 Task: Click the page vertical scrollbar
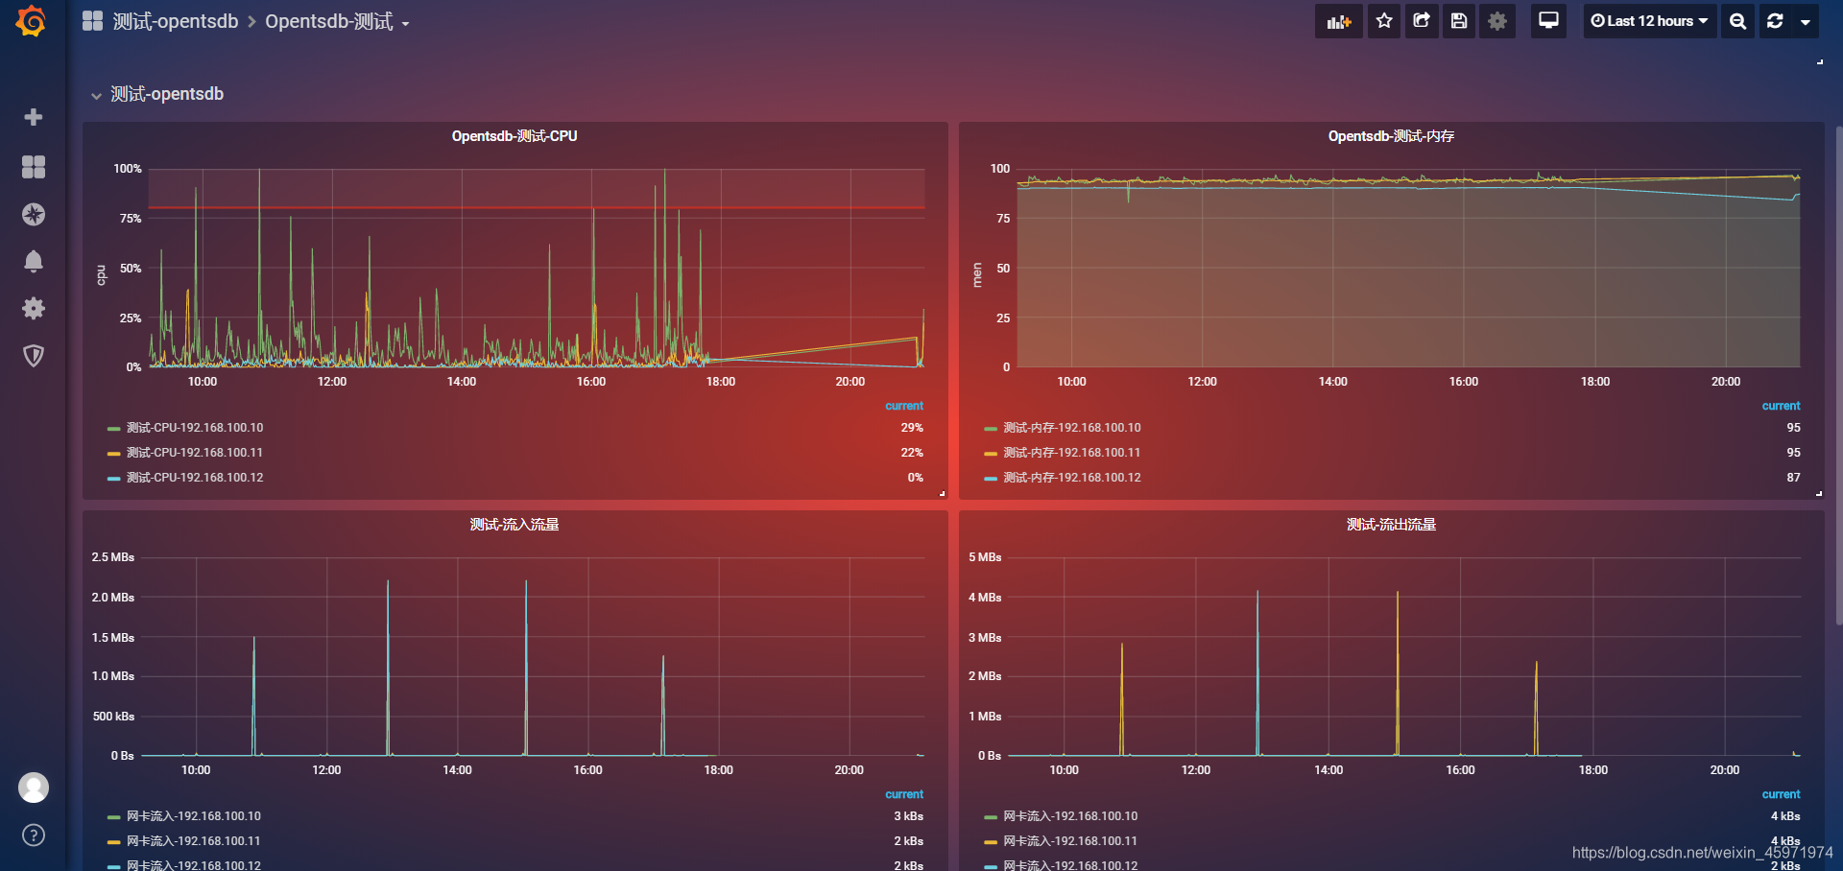click(1839, 374)
